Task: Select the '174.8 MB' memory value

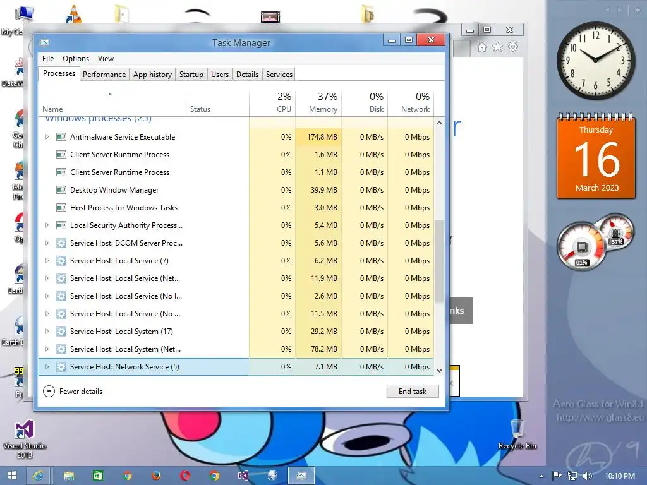Action: point(322,137)
